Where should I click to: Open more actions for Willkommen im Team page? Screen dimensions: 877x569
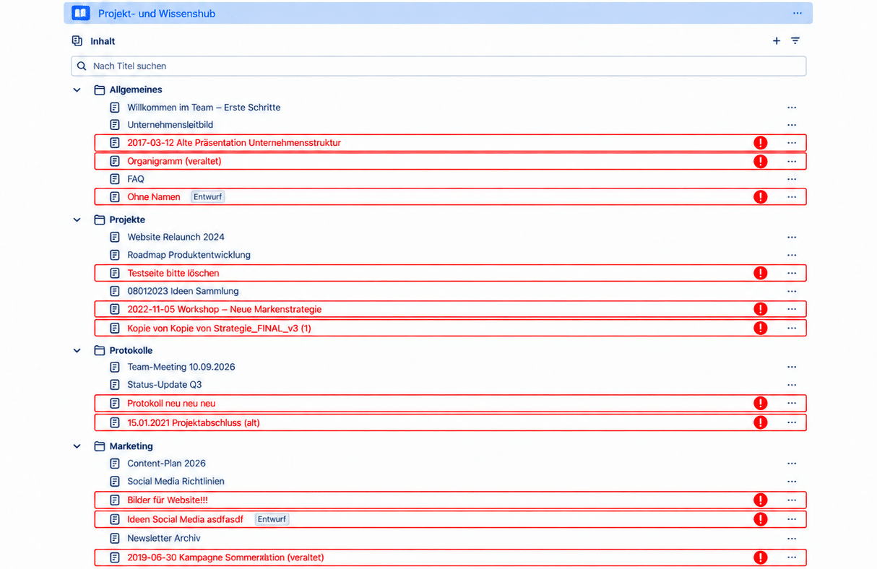[x=792, y=108]
